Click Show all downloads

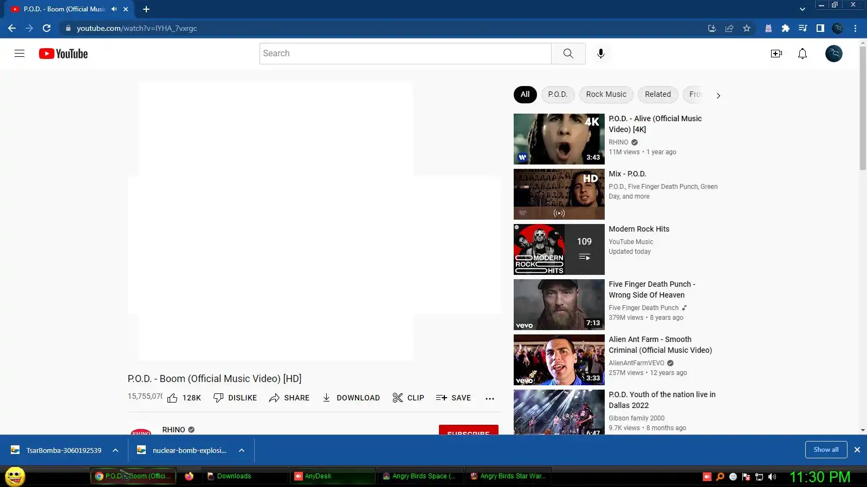click(x=826, y=450)
